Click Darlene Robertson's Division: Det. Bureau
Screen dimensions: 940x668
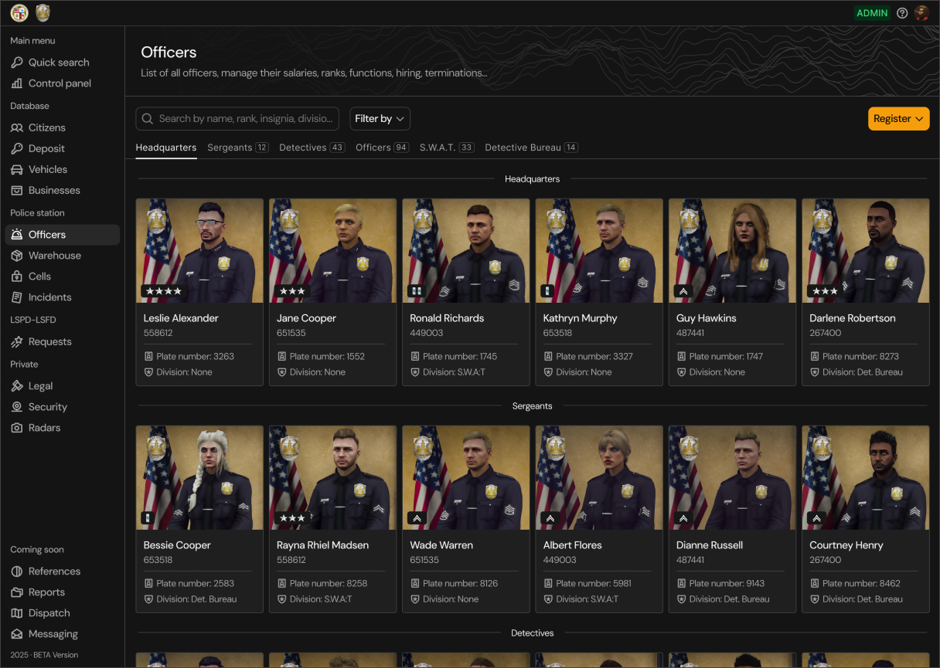click(x=863, y=372)
